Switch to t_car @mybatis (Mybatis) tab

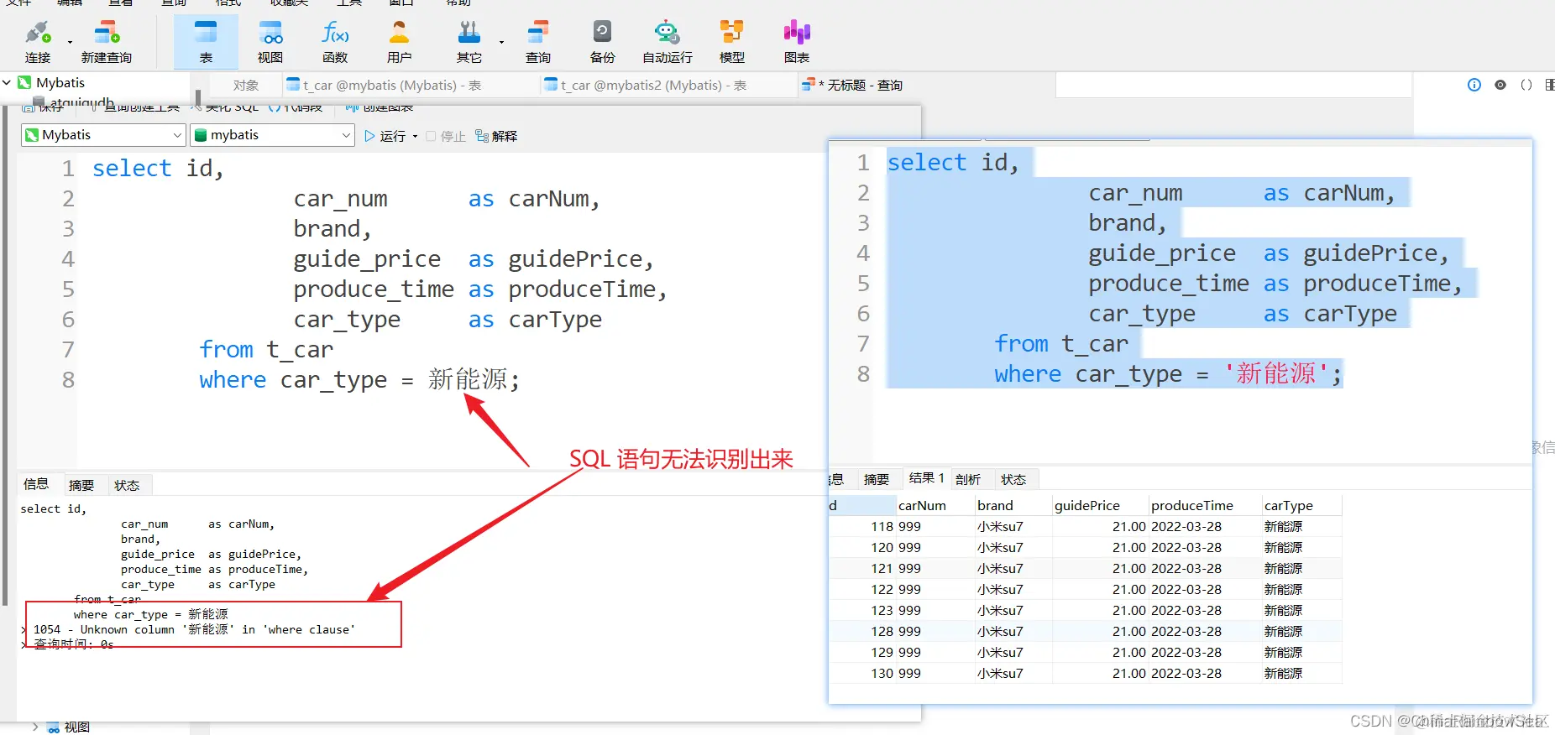(x=384, y=86)
